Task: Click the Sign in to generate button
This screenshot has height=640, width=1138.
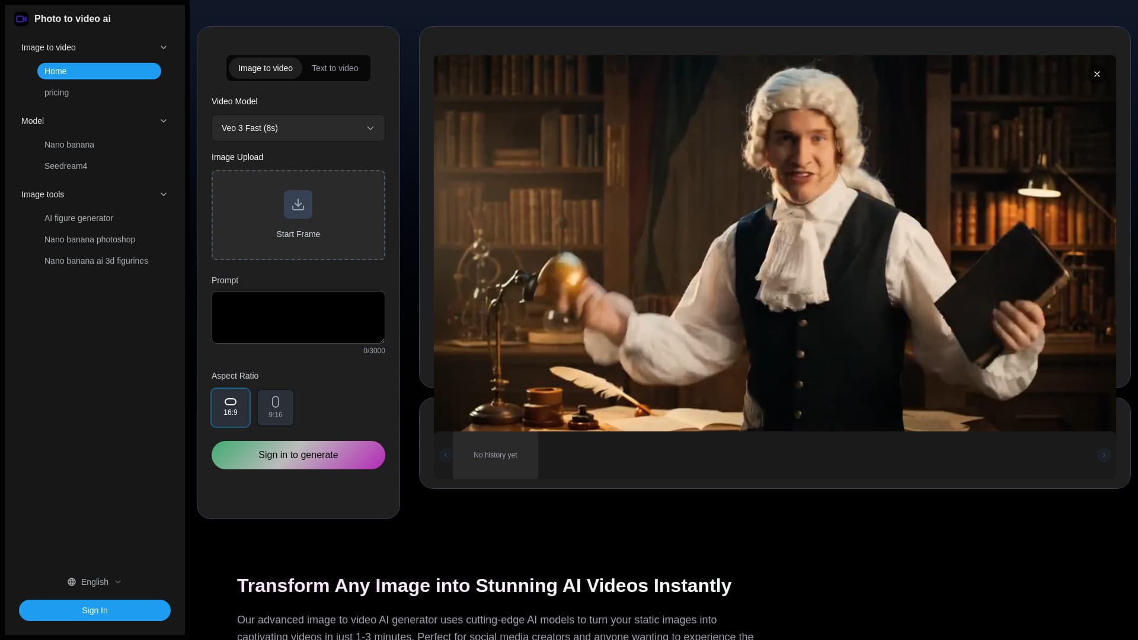Action: tap(298, 455)
